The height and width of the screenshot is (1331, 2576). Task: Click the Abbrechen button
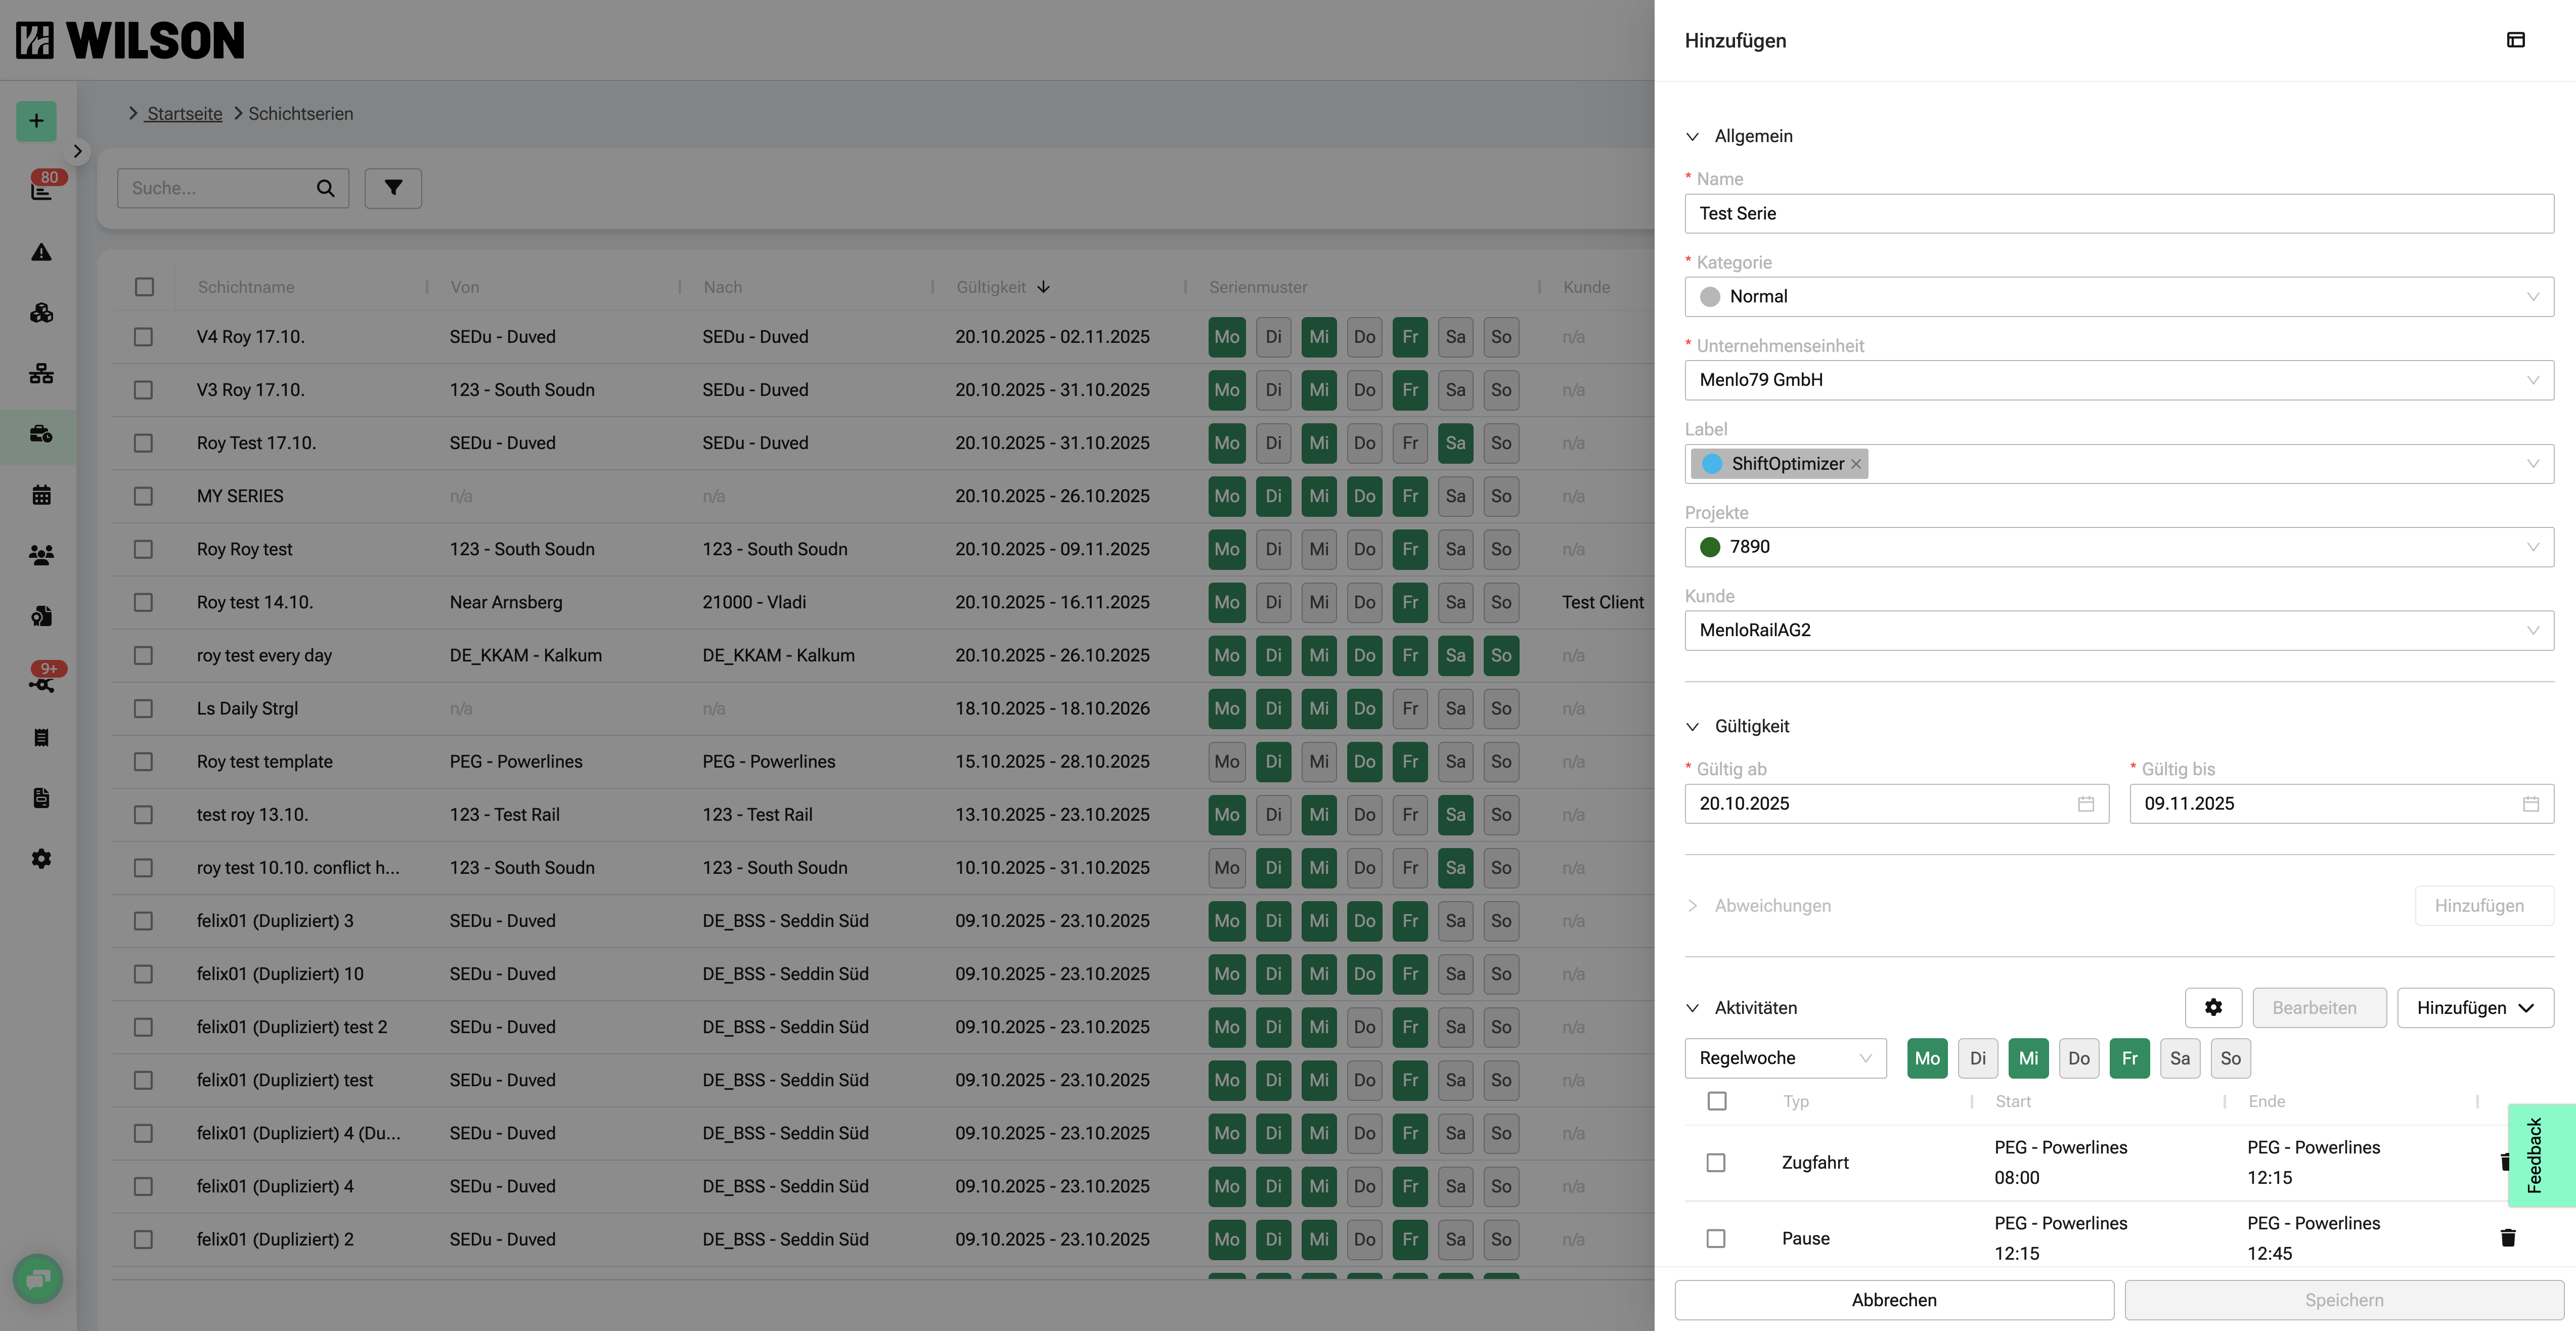1893,1300
